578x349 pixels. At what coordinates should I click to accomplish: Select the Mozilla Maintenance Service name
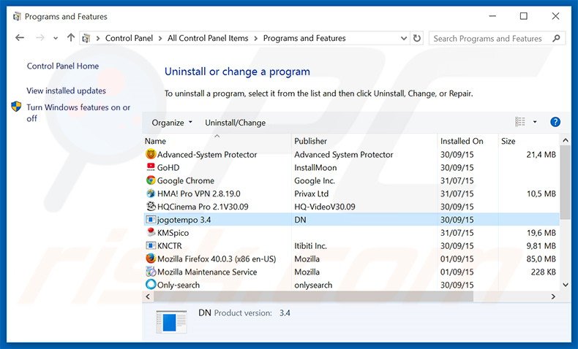207,272
